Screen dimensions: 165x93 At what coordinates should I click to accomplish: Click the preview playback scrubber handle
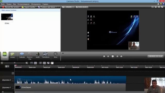[63, 53]
